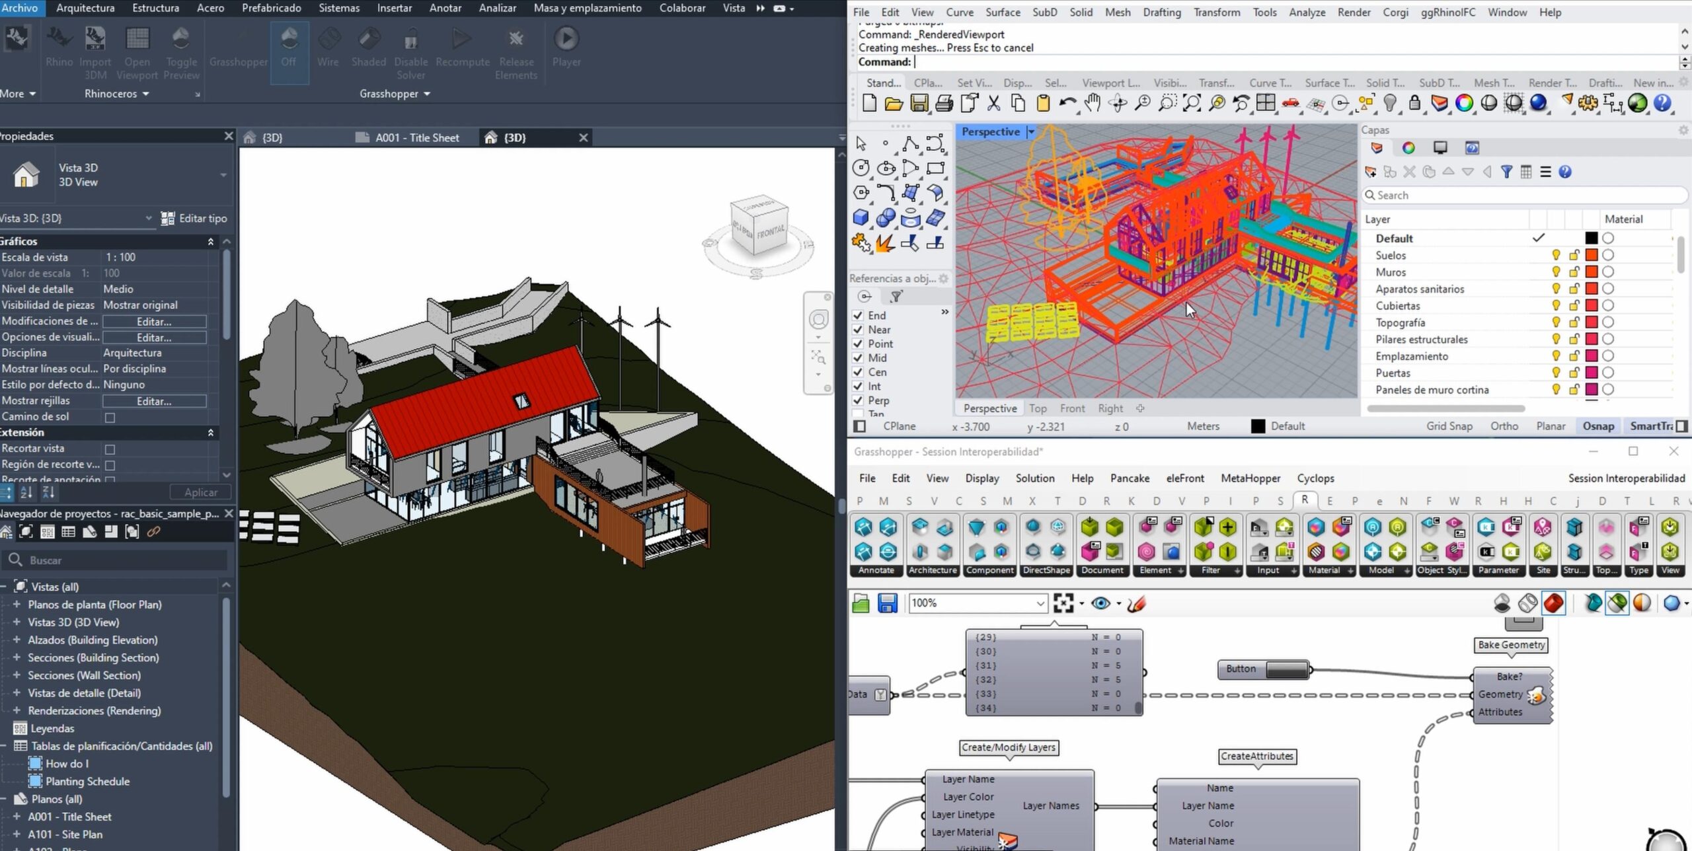Click the Grasshopper preview eye icon
1692x851 pixels.
coord(1100,603)
